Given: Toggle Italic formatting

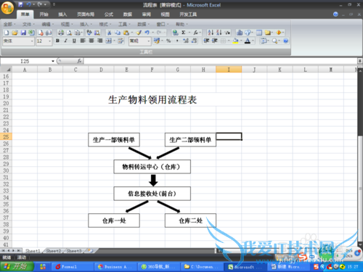Looking at the screenshot, I should coord(65,41).
